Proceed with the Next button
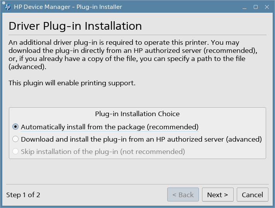275x208 pixels. (x=217, y=195)
